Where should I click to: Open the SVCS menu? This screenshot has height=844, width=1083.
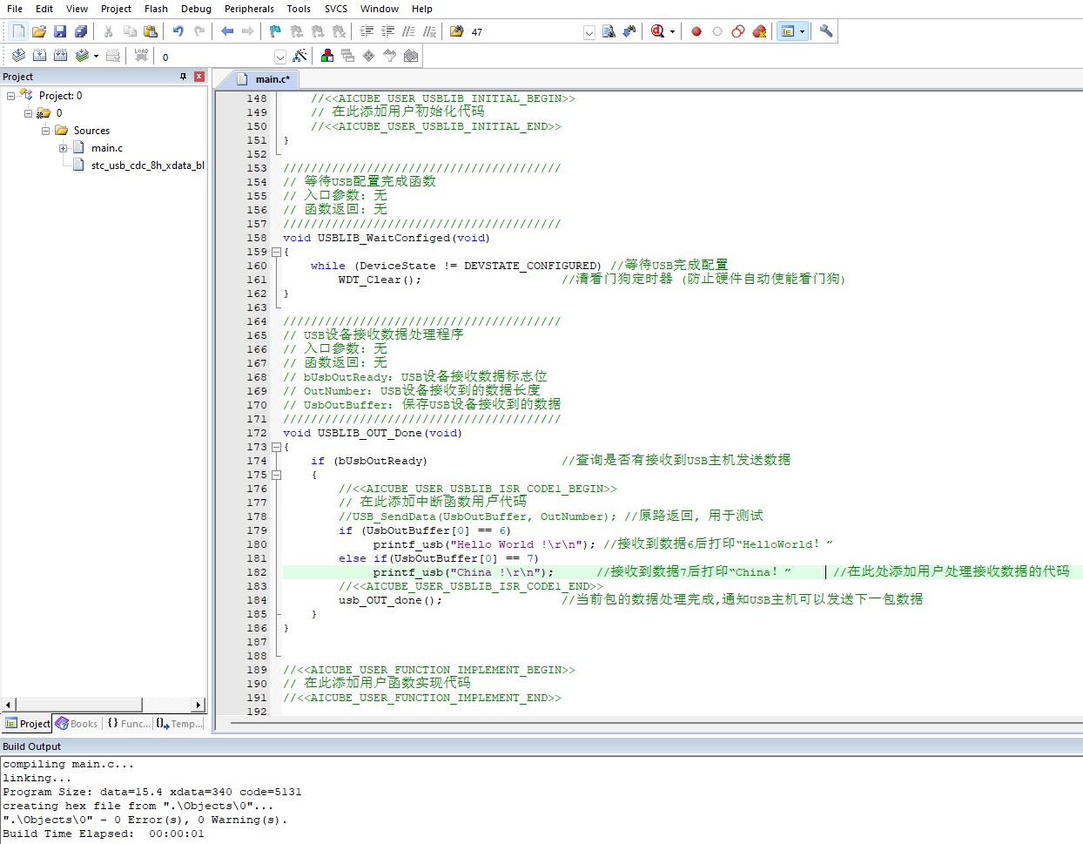coord(336,9)
